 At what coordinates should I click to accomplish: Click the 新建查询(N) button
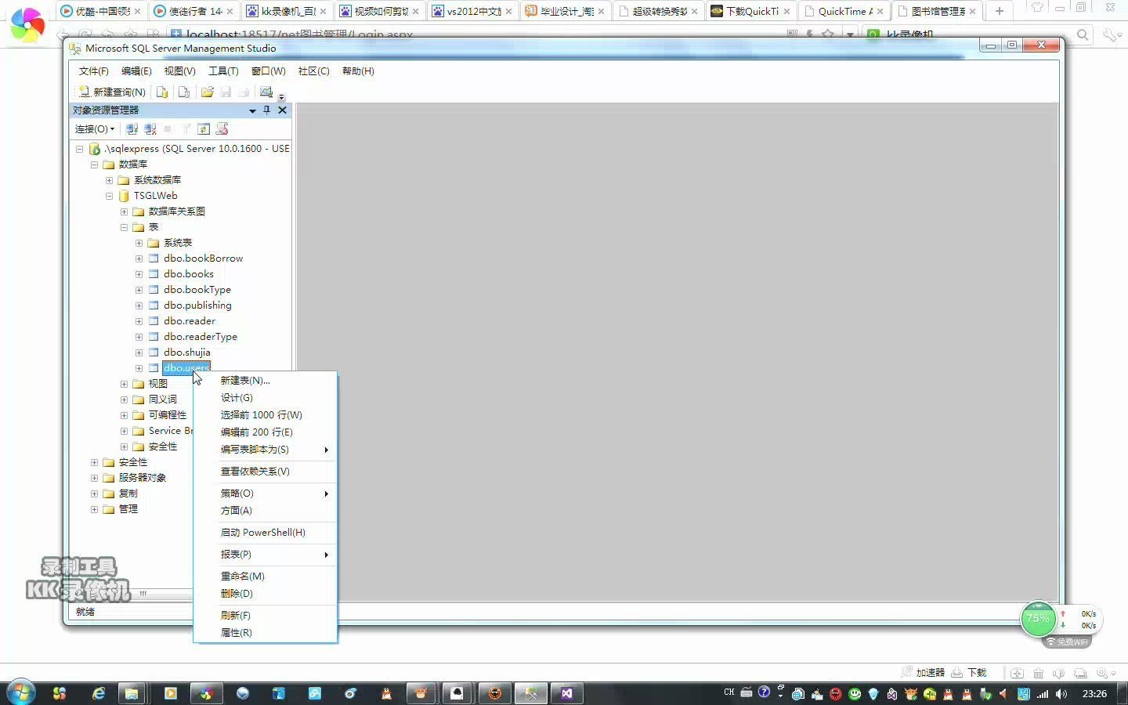click(x=113, y=92)
